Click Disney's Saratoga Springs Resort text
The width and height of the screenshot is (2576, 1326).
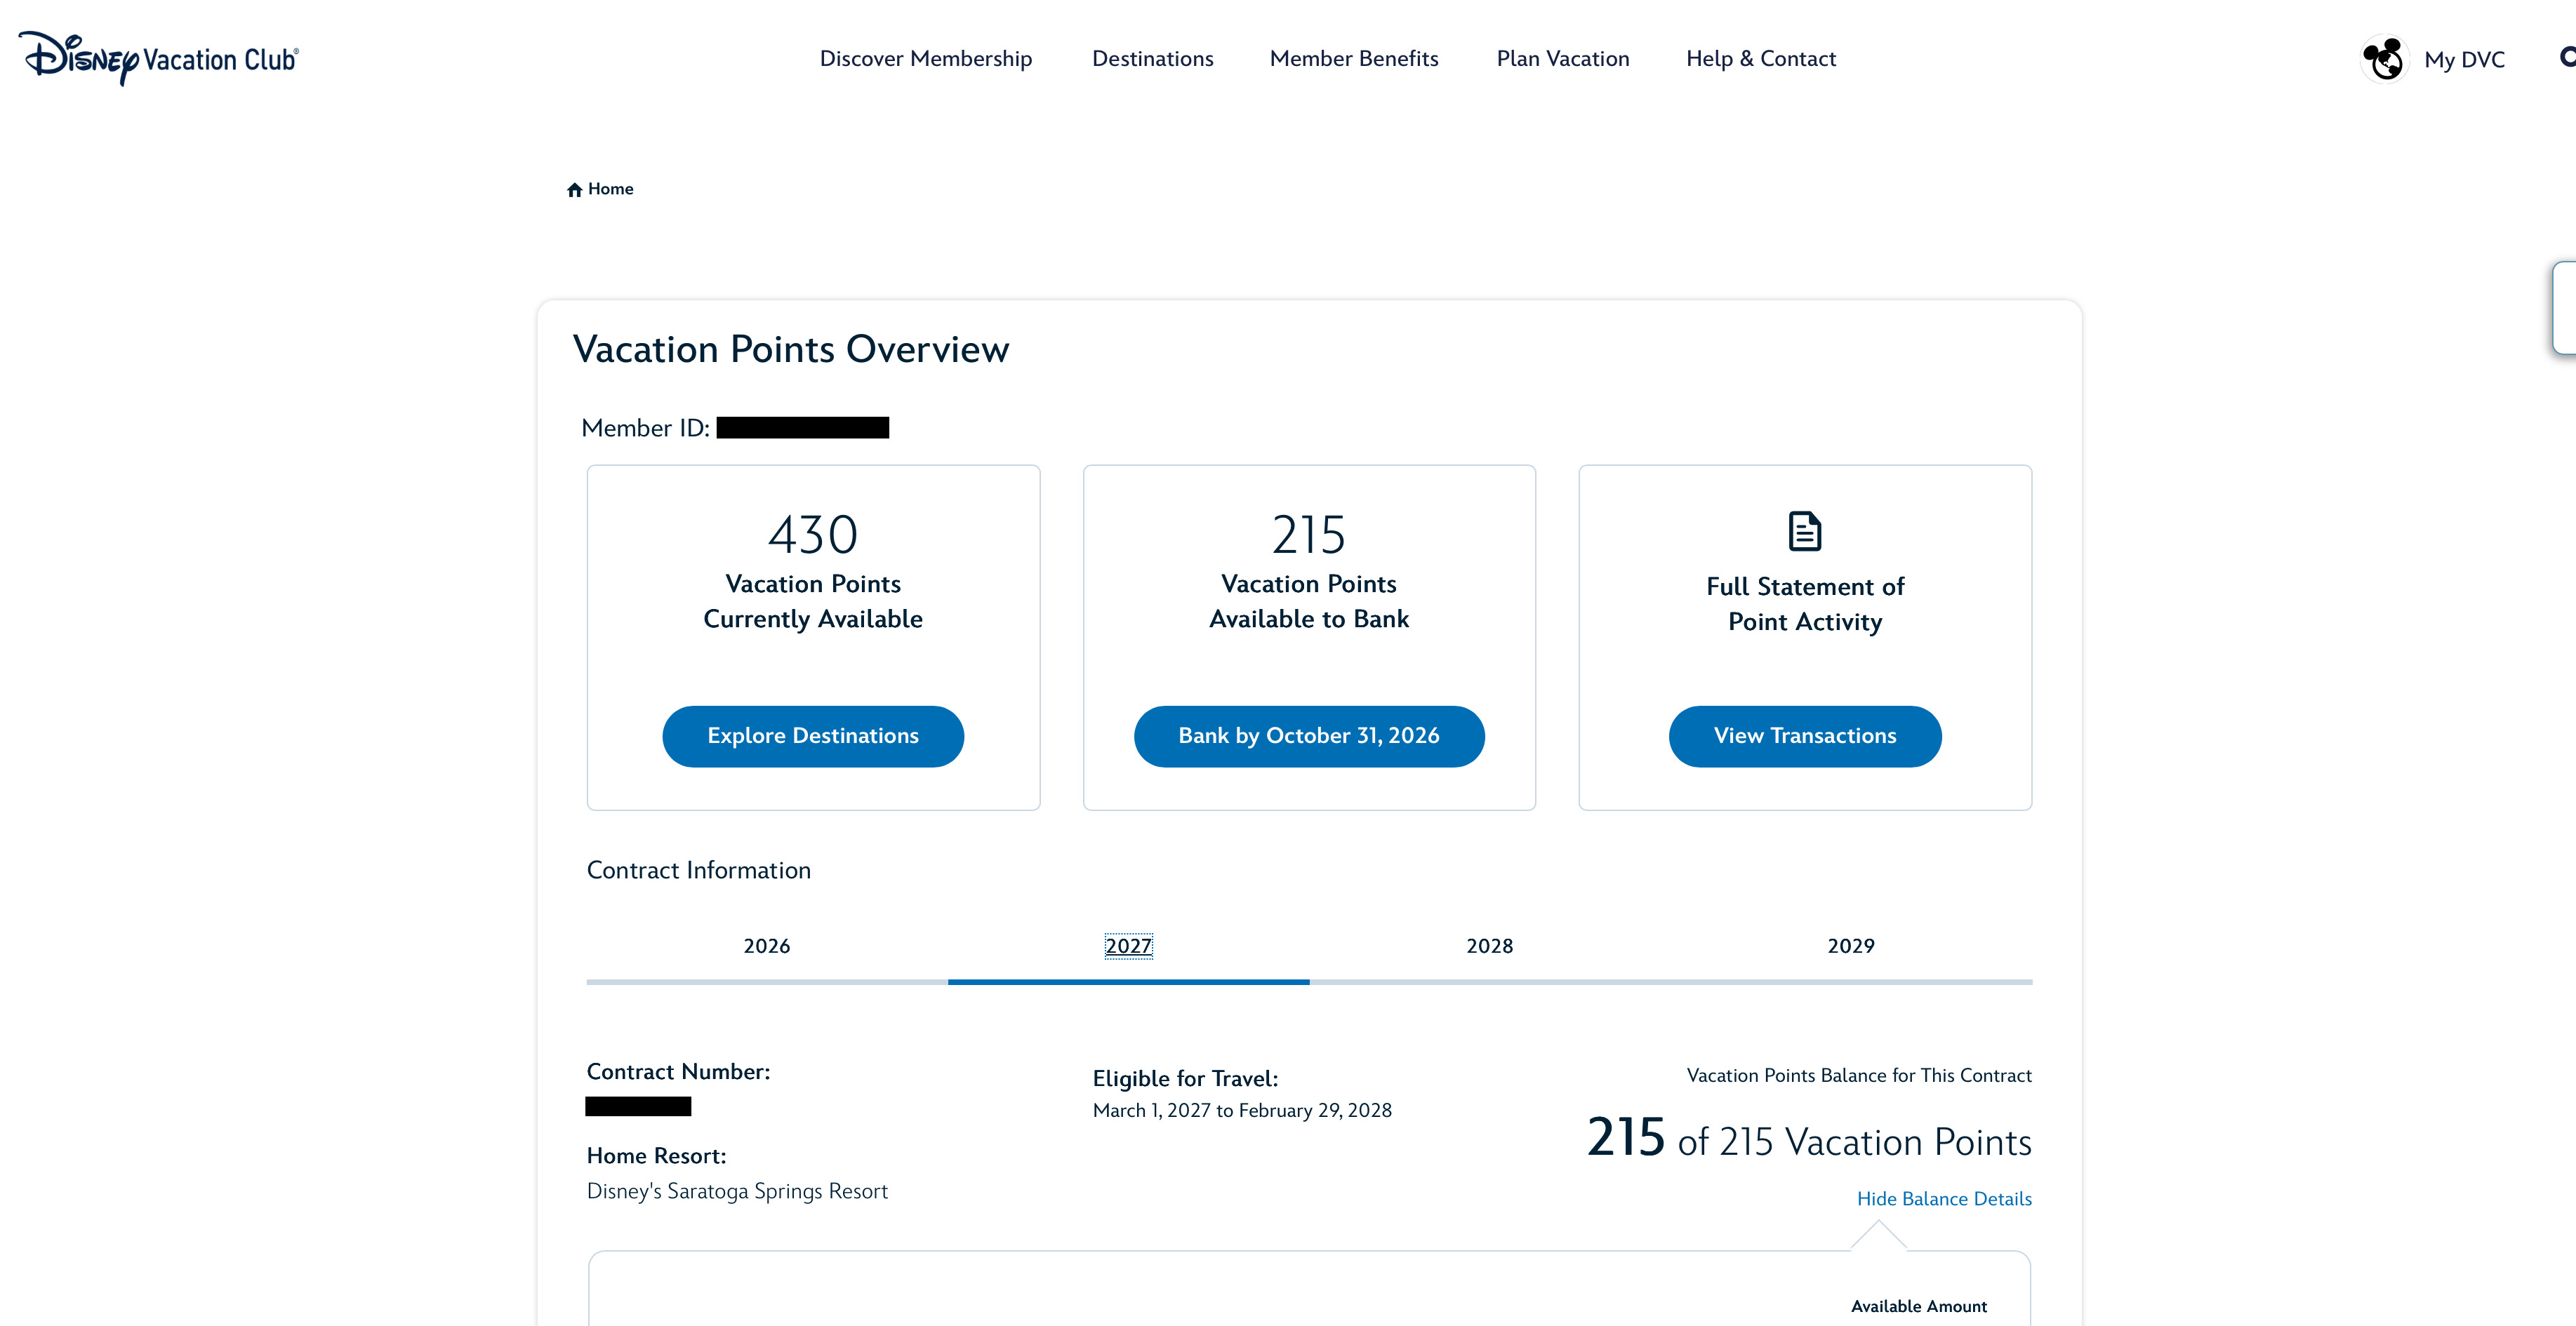(x=737, y=1192)
